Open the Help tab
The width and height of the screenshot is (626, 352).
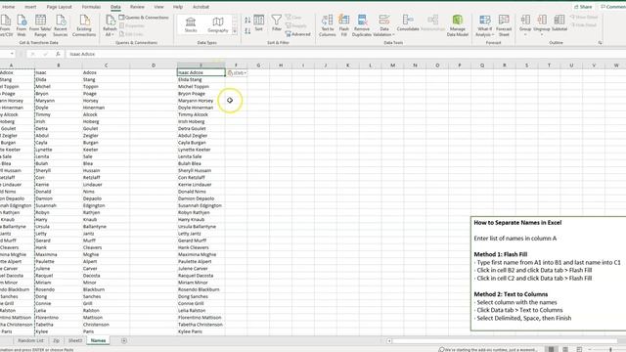(x=178, y=7)
